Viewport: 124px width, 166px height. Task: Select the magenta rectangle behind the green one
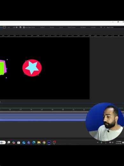(x=5, y=68)
